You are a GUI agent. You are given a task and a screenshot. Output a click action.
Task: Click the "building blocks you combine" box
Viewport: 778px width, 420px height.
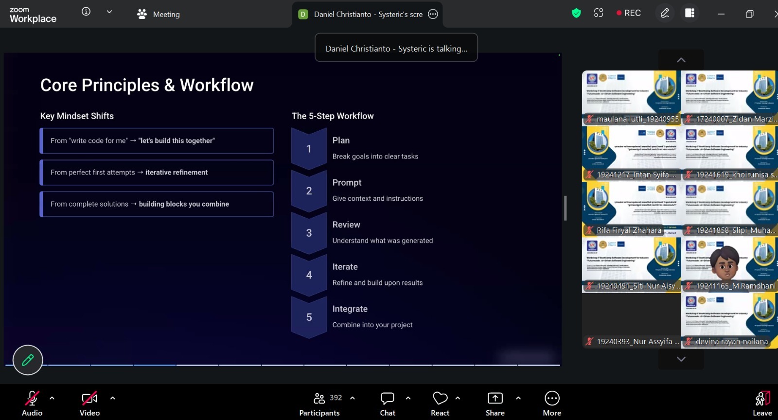[x=157, y=204]
